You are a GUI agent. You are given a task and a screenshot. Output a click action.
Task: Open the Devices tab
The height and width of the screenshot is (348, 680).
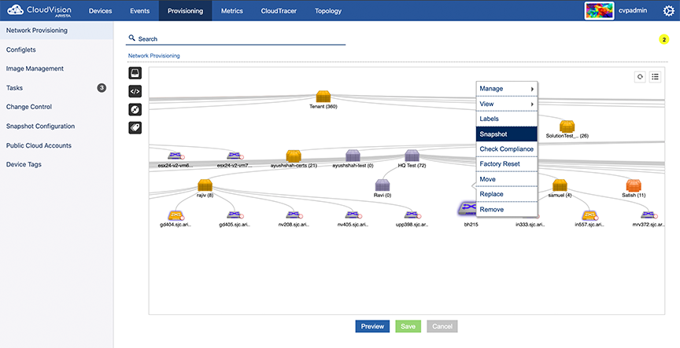coord(100,11)
